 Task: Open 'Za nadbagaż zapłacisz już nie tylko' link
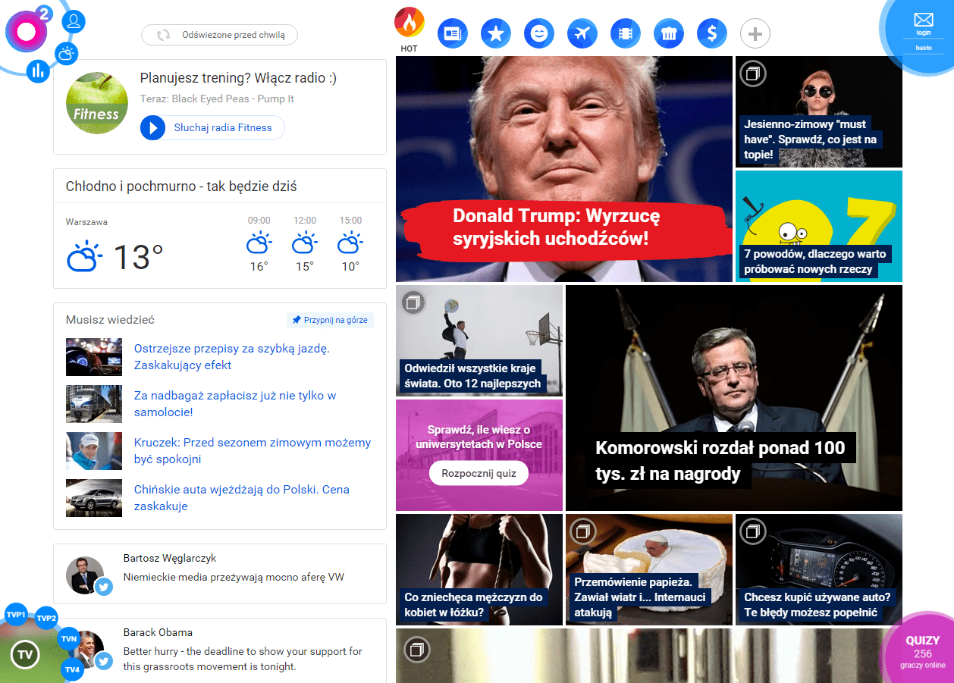(x=235, y=404)
